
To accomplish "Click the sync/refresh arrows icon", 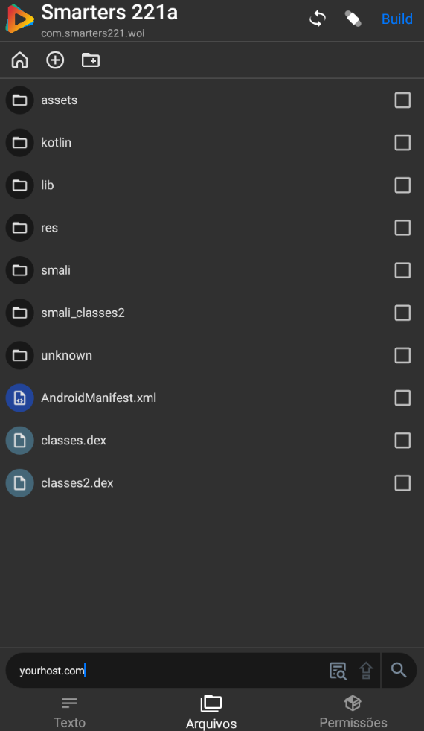I will 318,19.
